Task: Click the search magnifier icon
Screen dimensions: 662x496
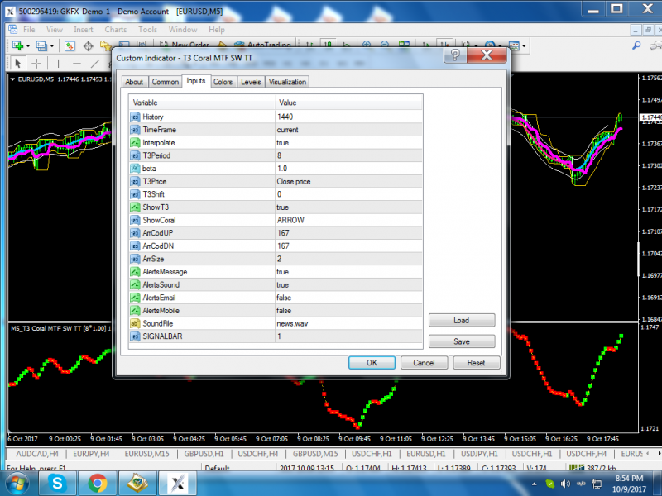Action: 636,45
